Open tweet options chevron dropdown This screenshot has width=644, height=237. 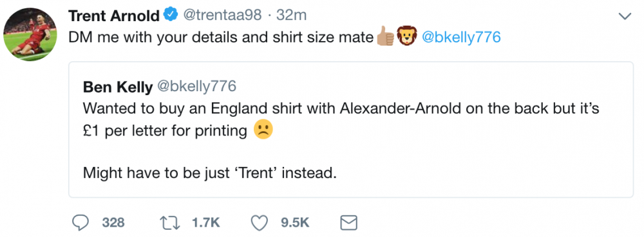[624, 16]
